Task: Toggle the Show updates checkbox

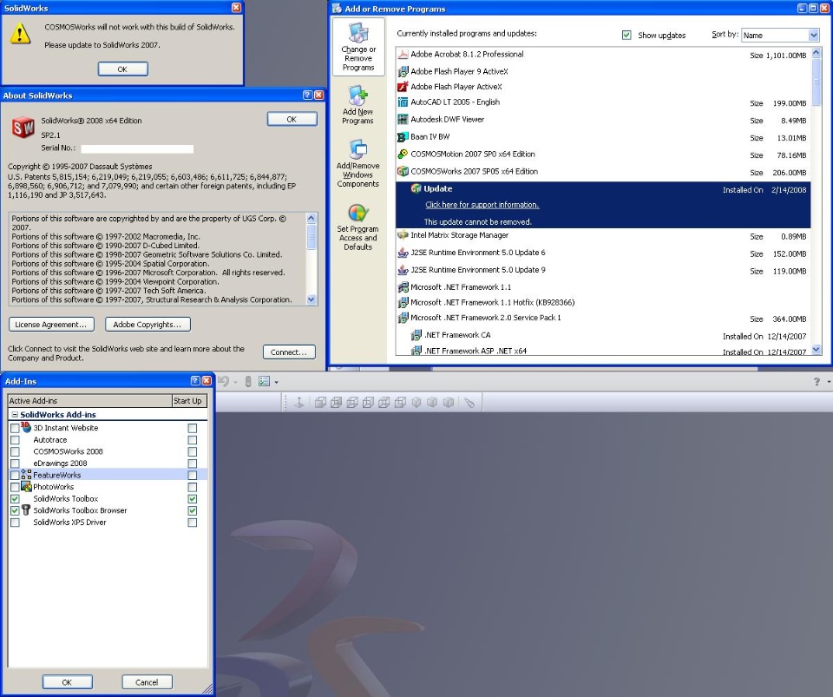Action: click(x=626, y=35)
